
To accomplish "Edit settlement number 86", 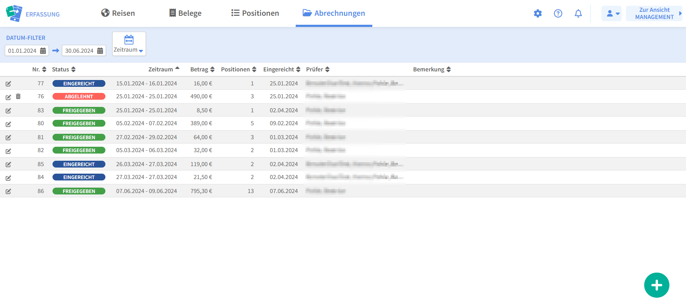I will 8,191.
